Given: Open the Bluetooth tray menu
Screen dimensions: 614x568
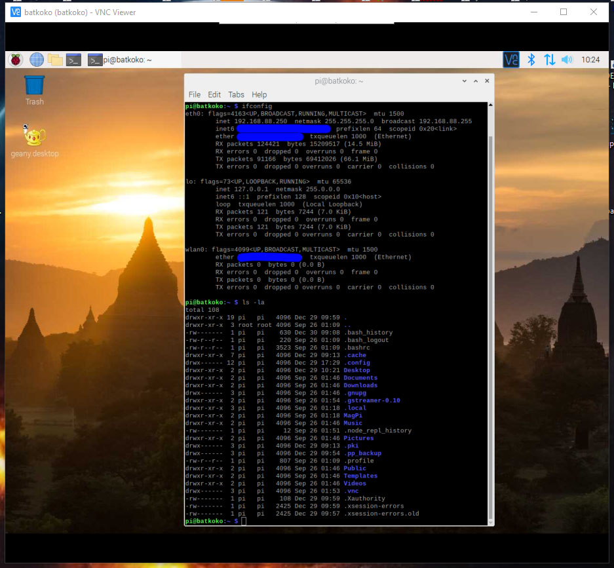Looking at the screenshot, I should 531,60.
